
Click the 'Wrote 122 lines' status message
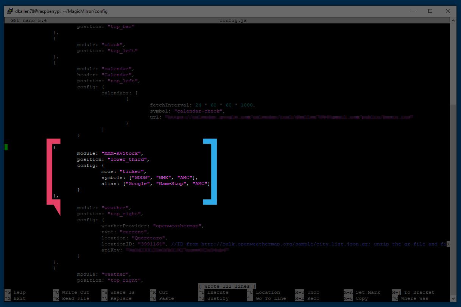(227, 286)
